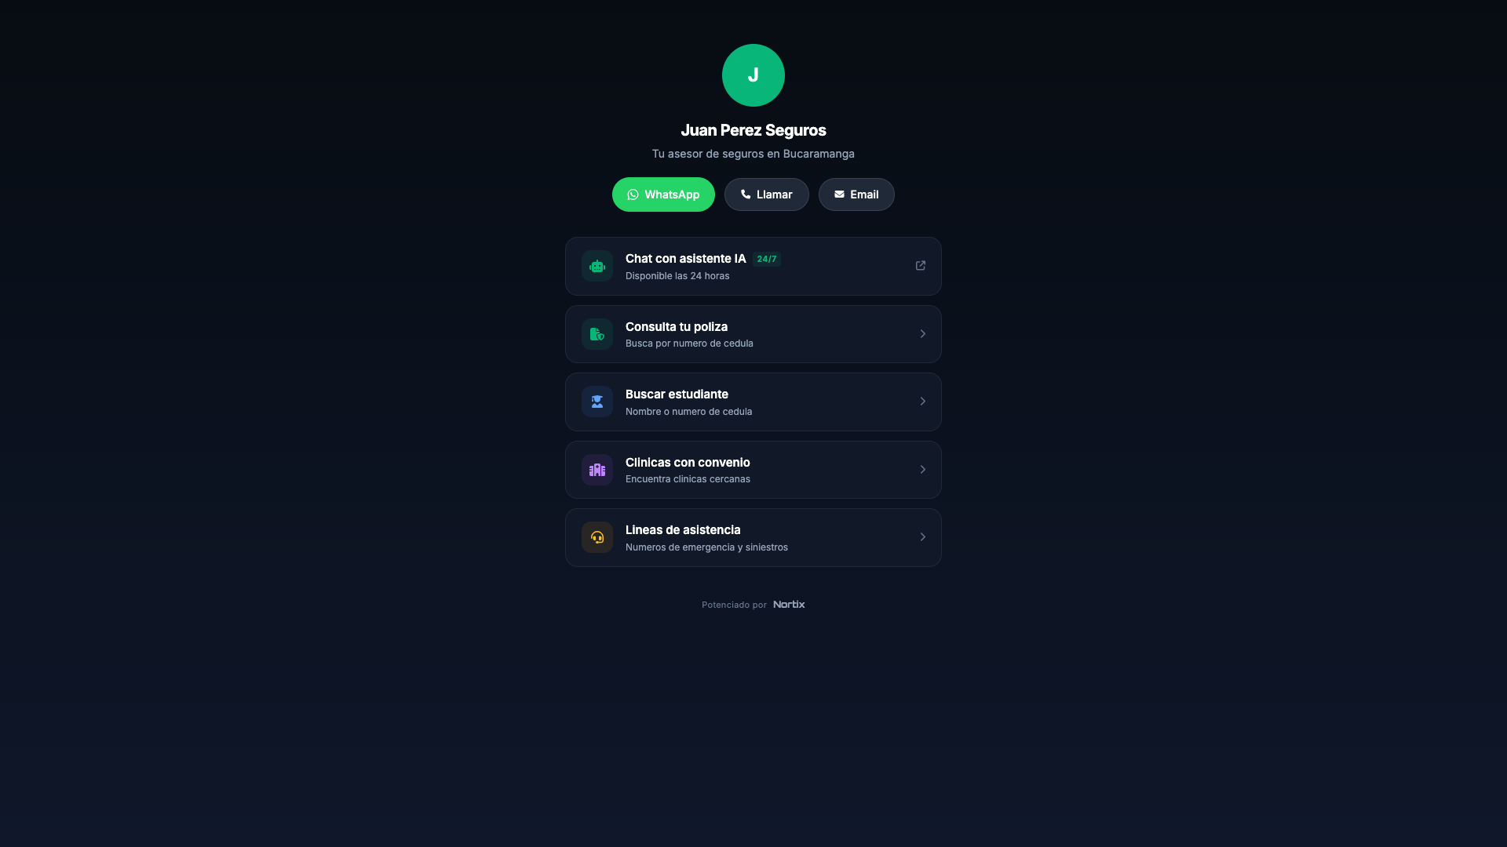Expand the Clinicas con convenio chevron

[922, 469]
